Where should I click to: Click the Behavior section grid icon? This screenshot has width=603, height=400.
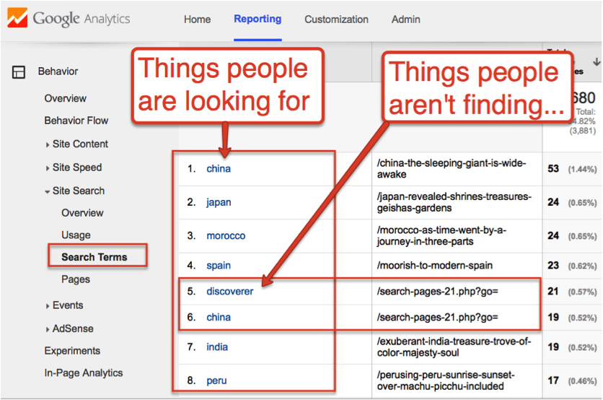coord(19,72)
